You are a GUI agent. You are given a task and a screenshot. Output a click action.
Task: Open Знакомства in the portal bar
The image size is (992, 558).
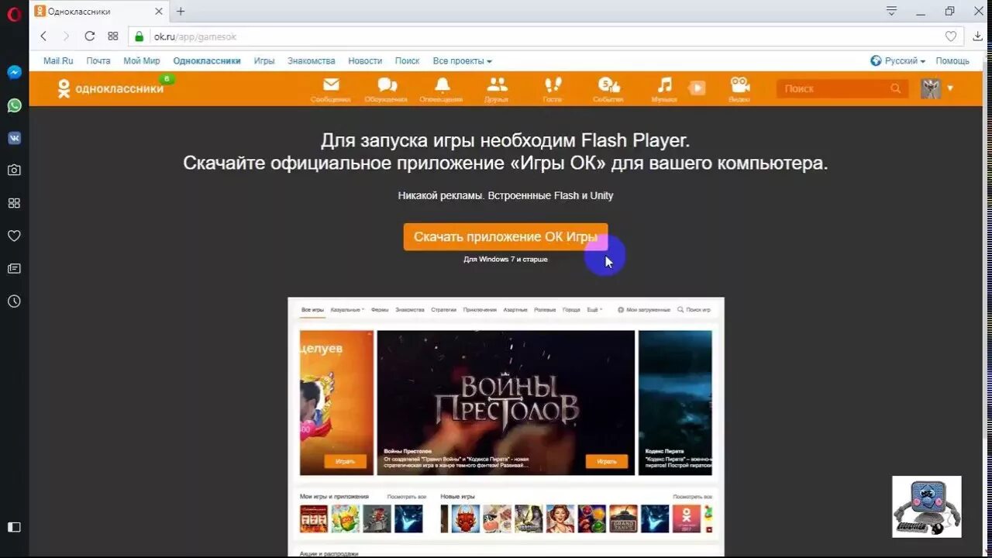click(312, 60)
